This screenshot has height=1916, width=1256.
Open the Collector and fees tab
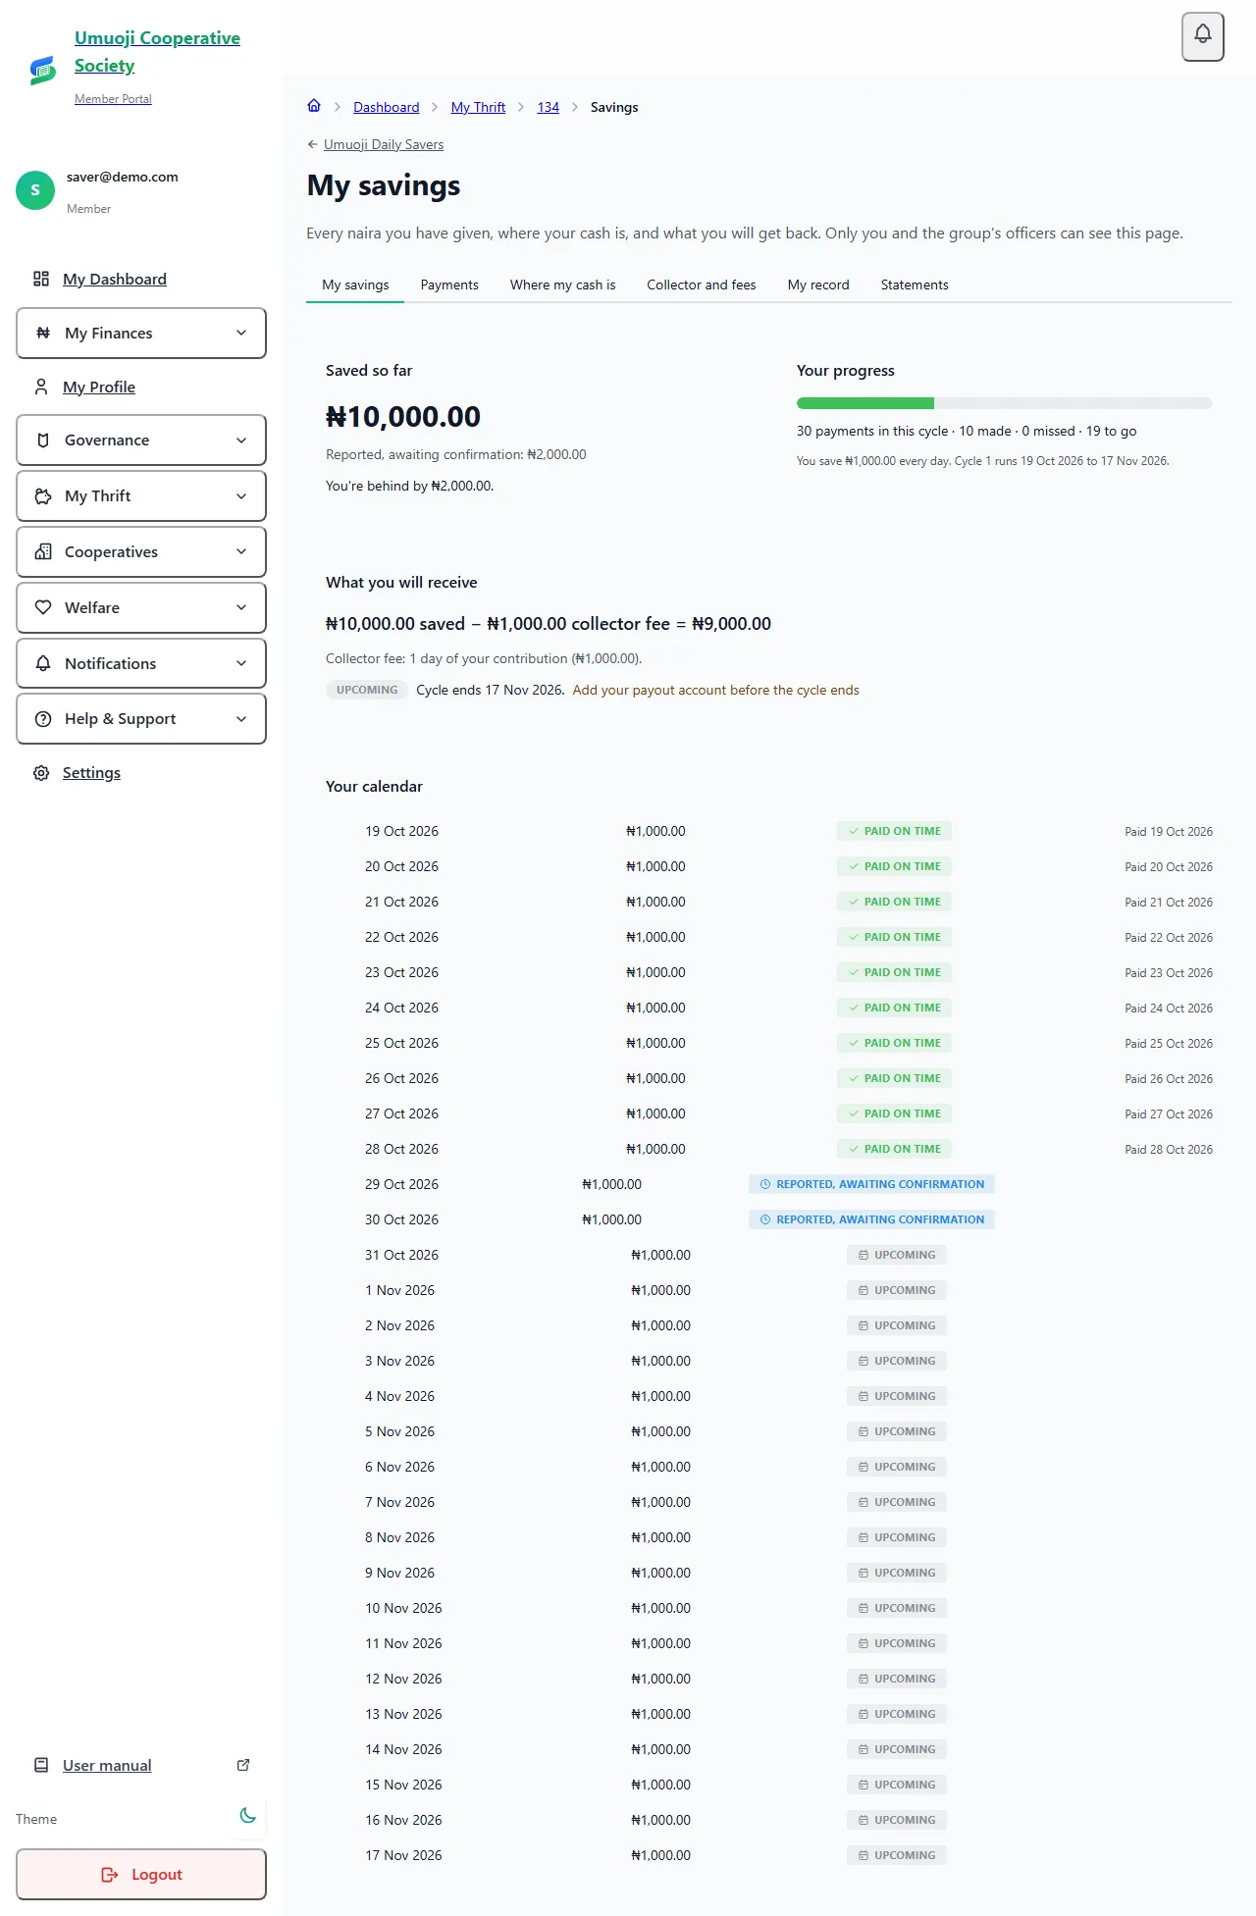pos(702,285)
